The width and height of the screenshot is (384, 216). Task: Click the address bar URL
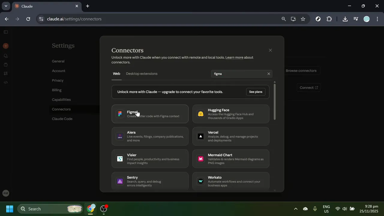click(x=74, y=19)
